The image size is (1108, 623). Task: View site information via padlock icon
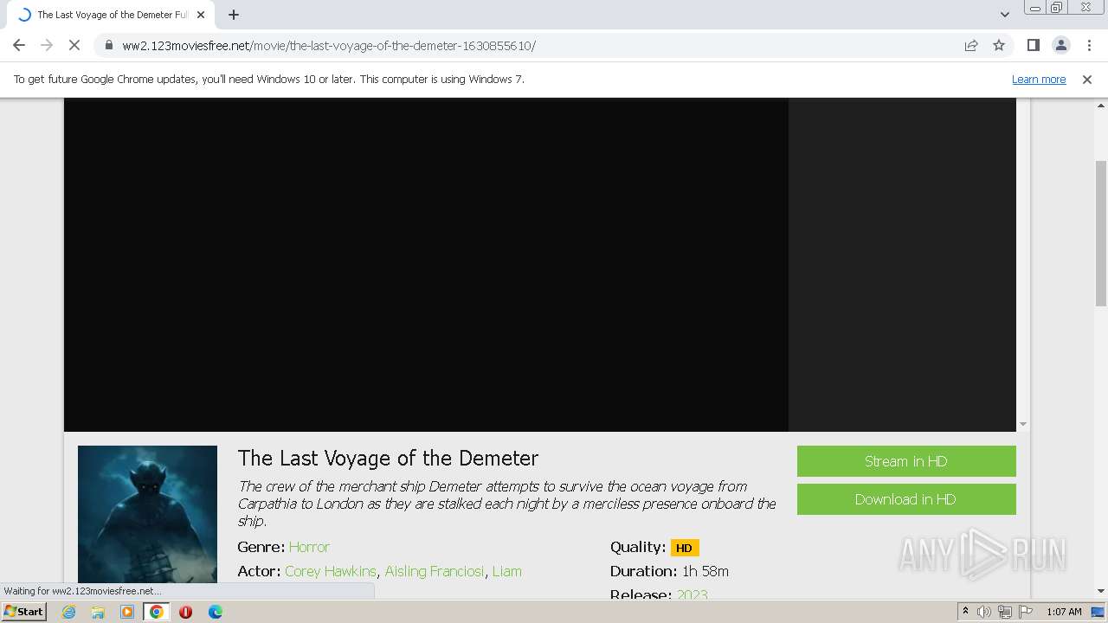click(x=109, y=45)
